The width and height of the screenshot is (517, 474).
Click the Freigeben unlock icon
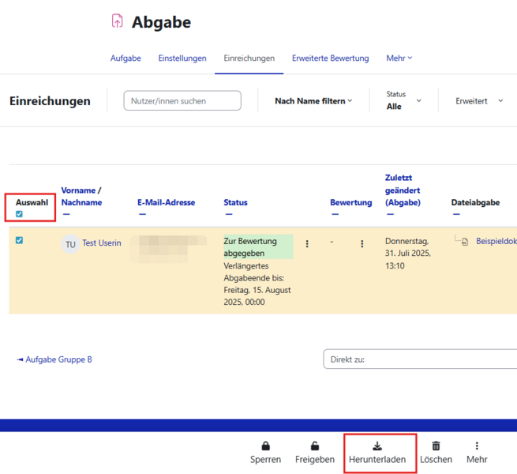(x=315, y=446)
